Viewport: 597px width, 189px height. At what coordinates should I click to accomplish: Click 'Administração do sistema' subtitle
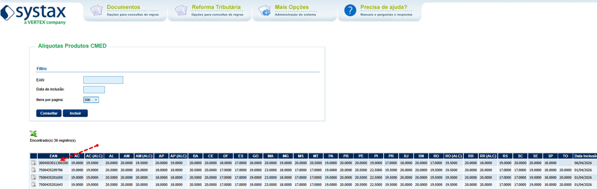[x=295, y=15]
